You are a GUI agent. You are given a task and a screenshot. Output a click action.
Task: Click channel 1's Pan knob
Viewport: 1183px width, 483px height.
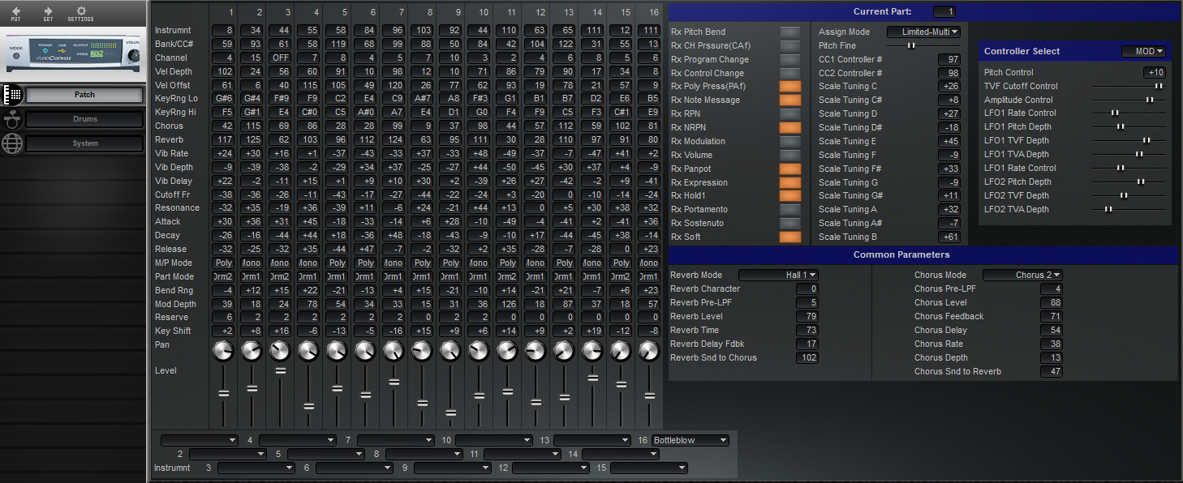[x=223, y=350]
